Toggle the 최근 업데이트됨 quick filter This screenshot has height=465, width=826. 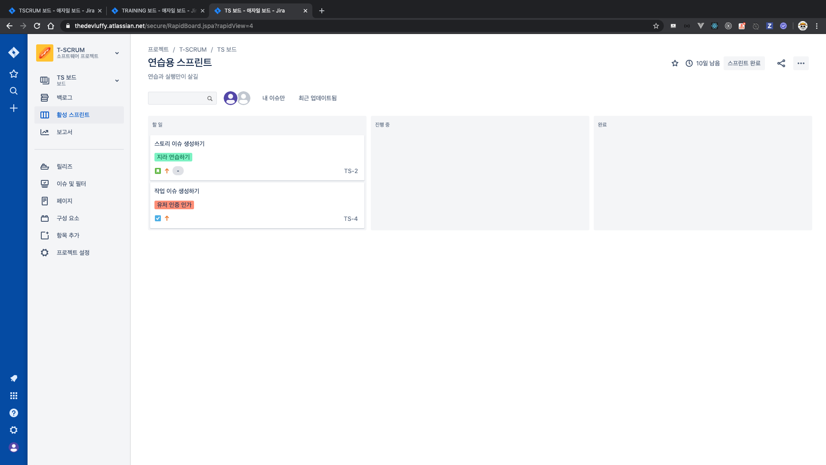tap(317, 98)
